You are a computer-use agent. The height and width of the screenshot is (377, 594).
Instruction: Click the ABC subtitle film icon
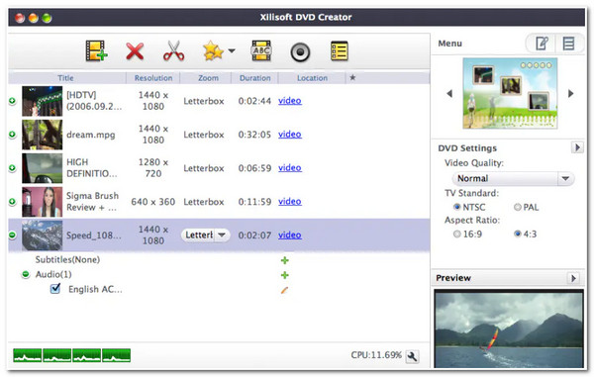[261, 50]
